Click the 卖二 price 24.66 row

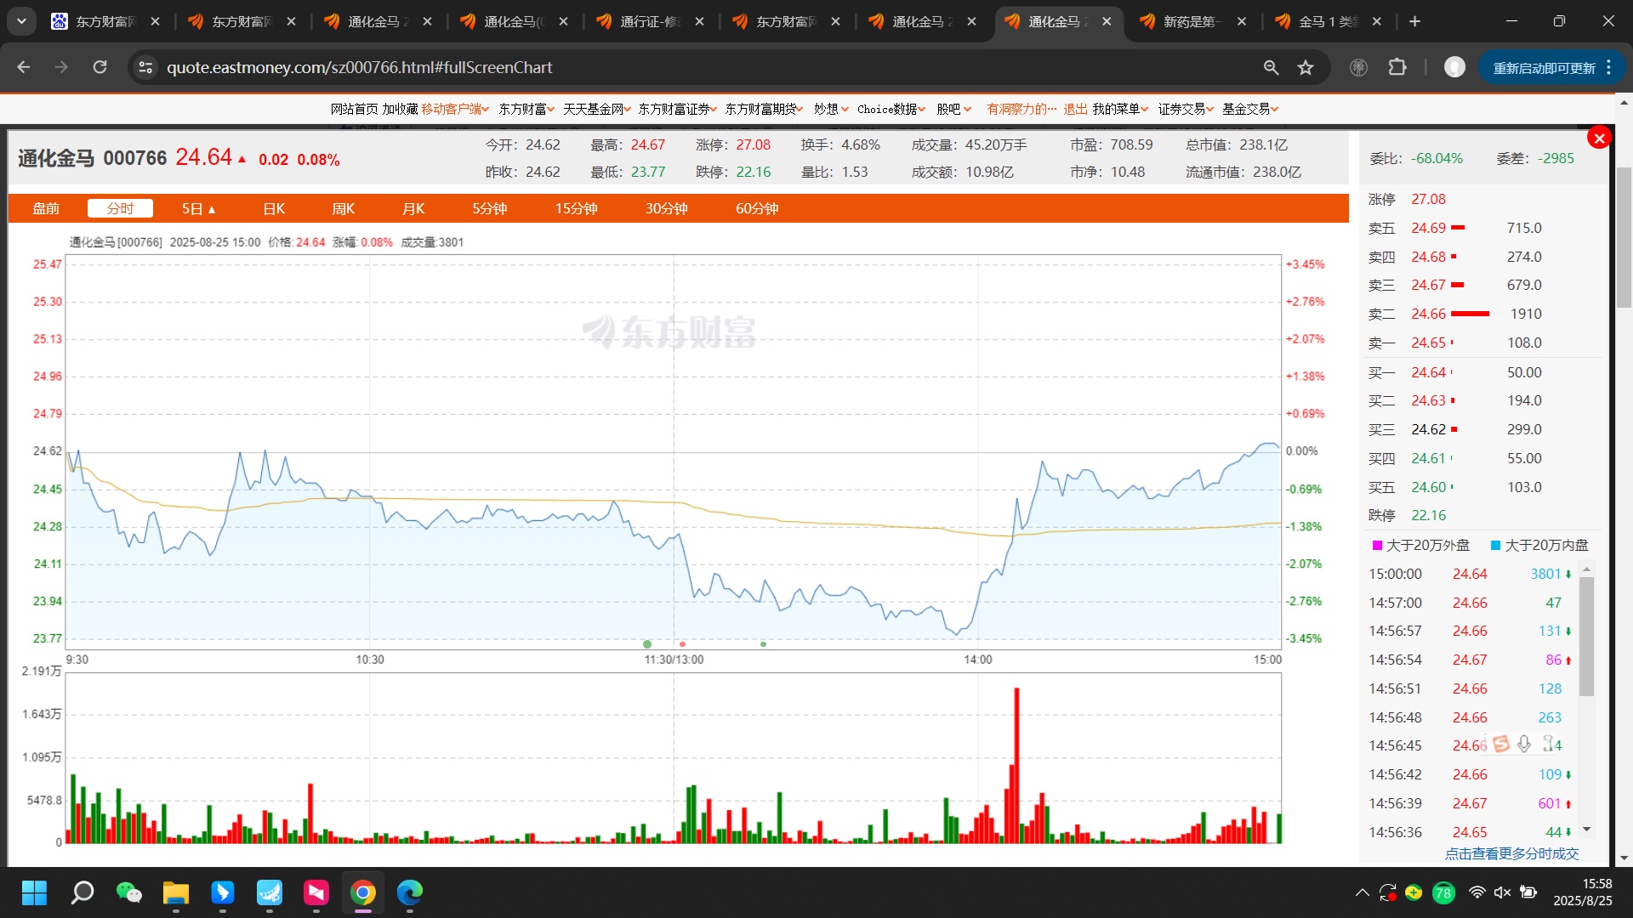(1481, 314)
